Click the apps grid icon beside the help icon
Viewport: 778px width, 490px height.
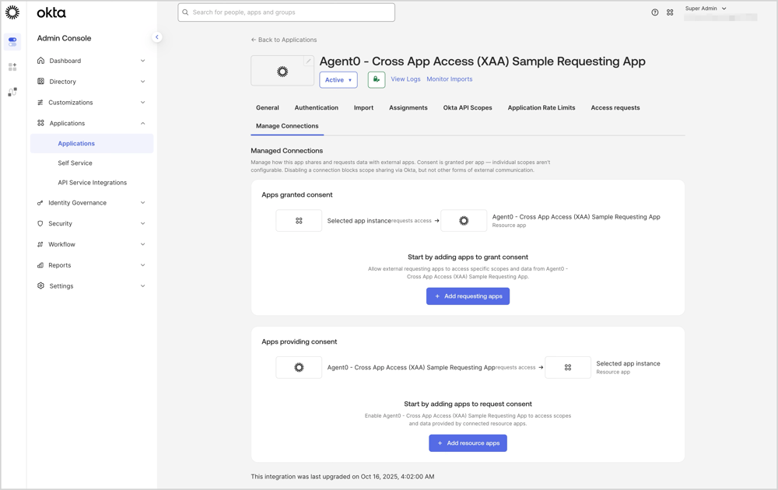click(x=670, y=12)
